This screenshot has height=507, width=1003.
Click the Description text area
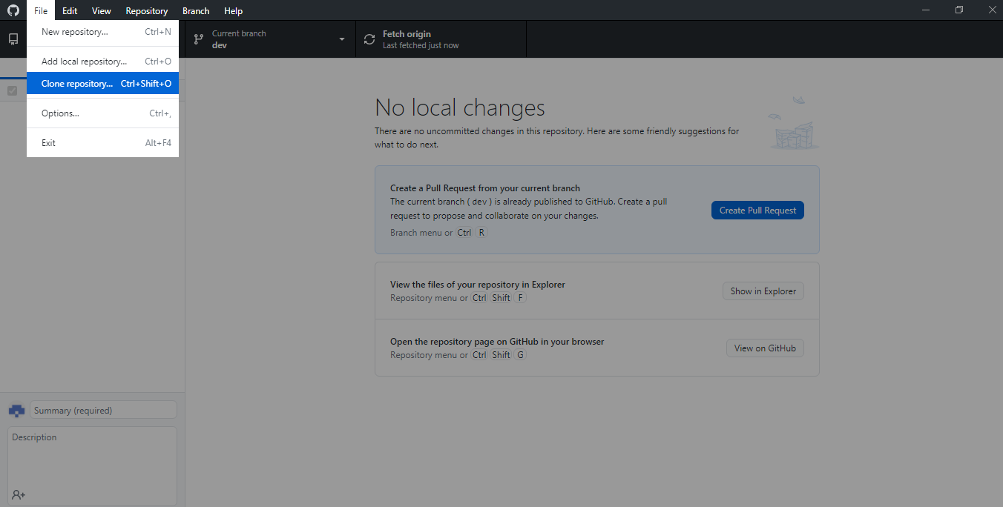pos(92,460)
